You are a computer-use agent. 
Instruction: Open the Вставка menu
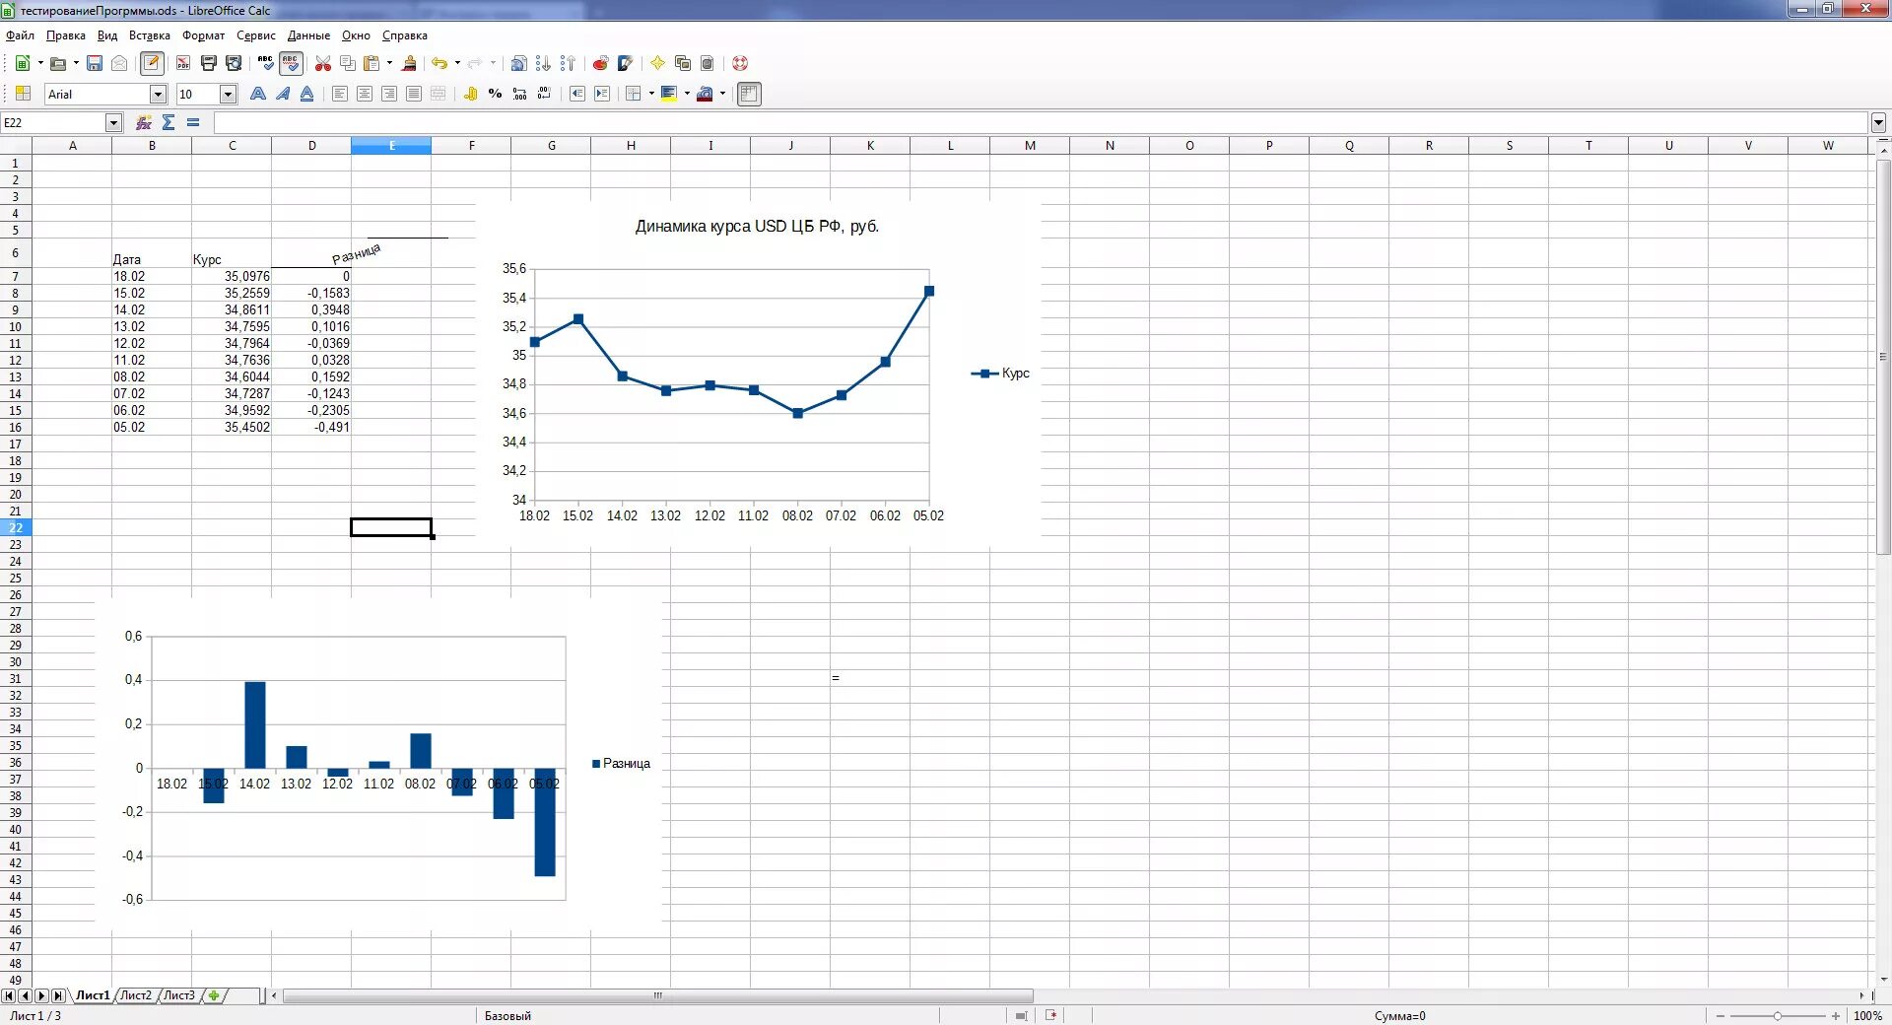tap(150, 35)
